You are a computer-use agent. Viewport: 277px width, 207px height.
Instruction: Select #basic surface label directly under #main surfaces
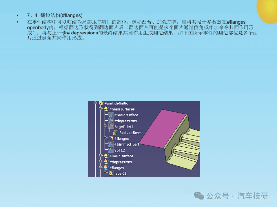tap(126, 115)
